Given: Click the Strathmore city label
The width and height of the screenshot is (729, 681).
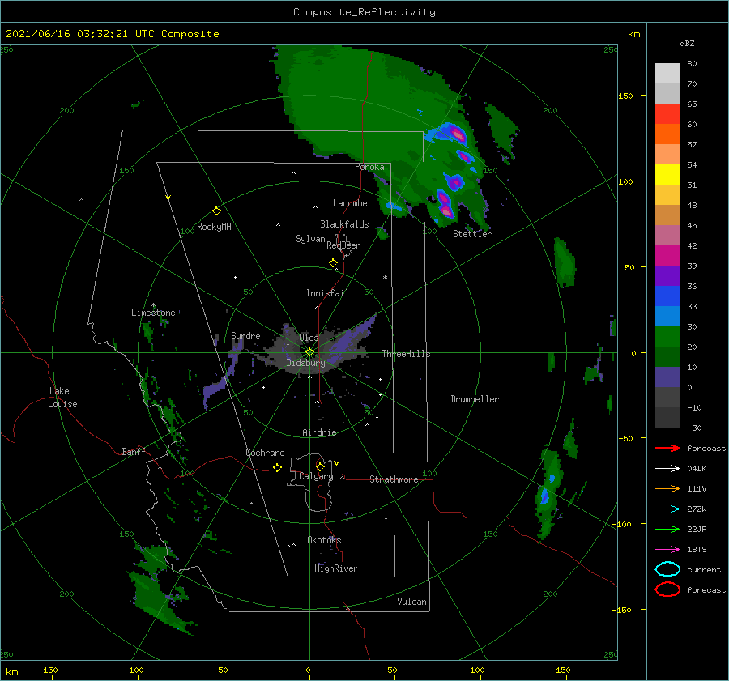Looking at the screenshot, I should (394, 479).
